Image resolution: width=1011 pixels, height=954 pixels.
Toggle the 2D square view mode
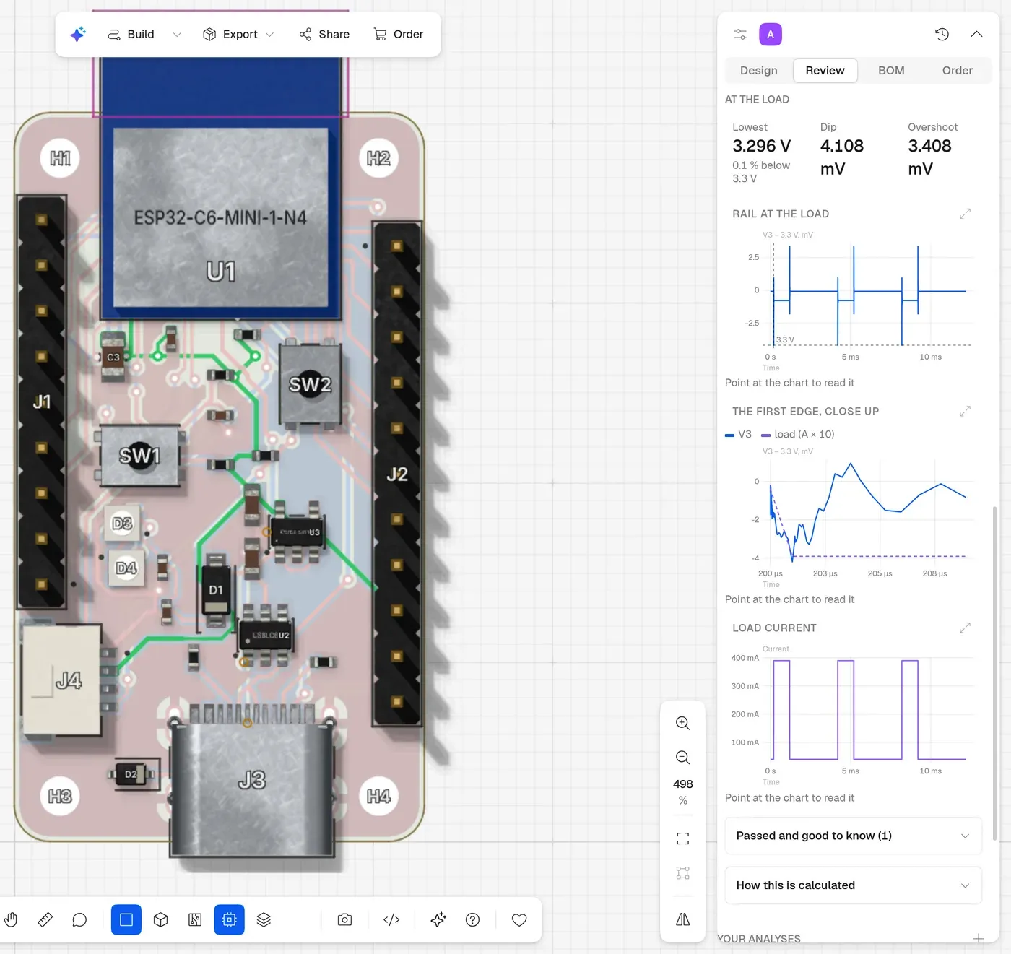tap(126, 919)
